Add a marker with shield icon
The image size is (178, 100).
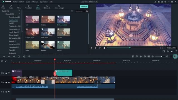(137, 56)
